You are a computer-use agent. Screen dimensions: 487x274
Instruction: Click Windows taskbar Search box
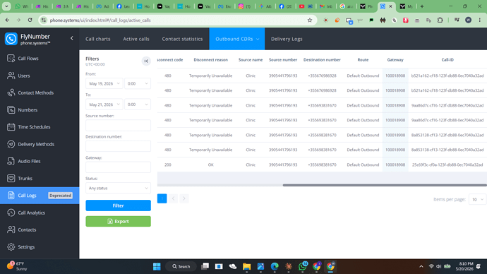click(x=181, y=266)
